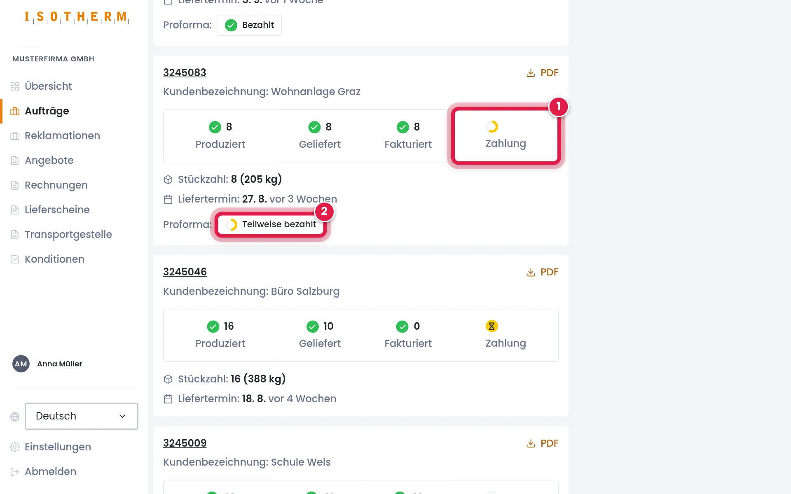Click the Einstellungen gear icon
The image size is (791, 494).
tap(15, 447)
